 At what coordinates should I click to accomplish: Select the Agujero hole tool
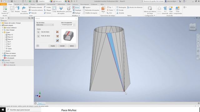coord(87,7)
